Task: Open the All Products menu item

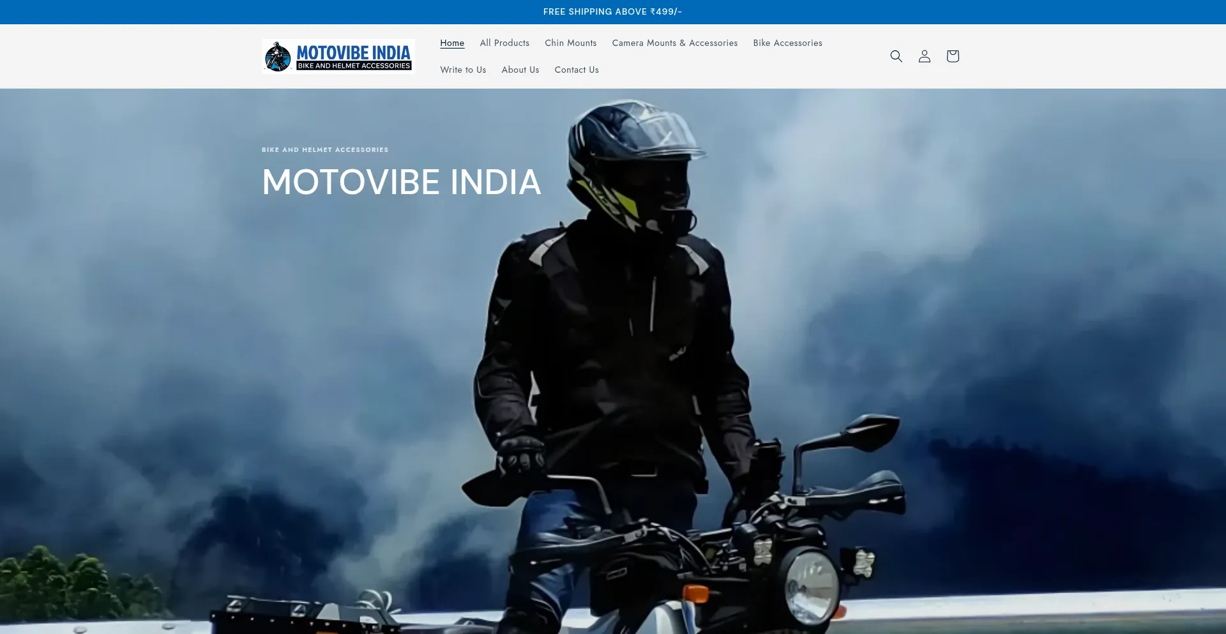Action: click(504, 43)
